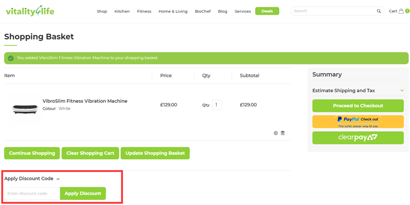Check out with PayPal
The image size is (410, 205).
[358, 121]
